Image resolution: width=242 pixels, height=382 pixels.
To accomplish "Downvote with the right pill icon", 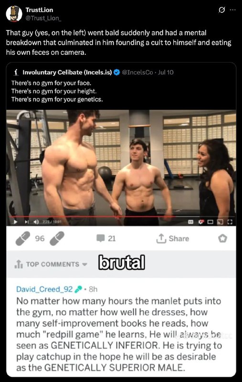I will (57, 238).
